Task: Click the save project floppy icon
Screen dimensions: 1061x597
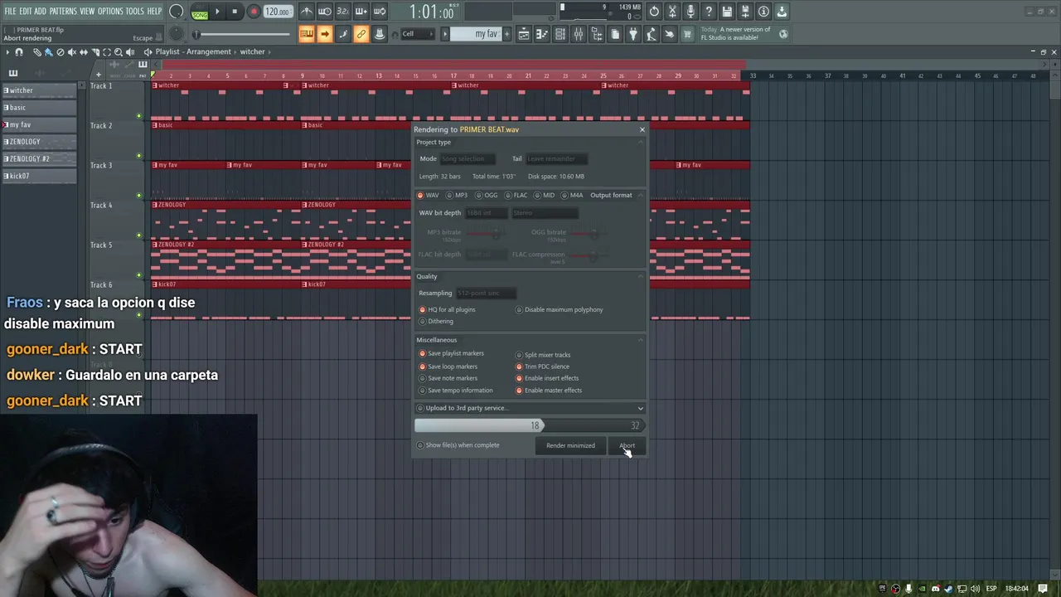Action: pos(727,12)
